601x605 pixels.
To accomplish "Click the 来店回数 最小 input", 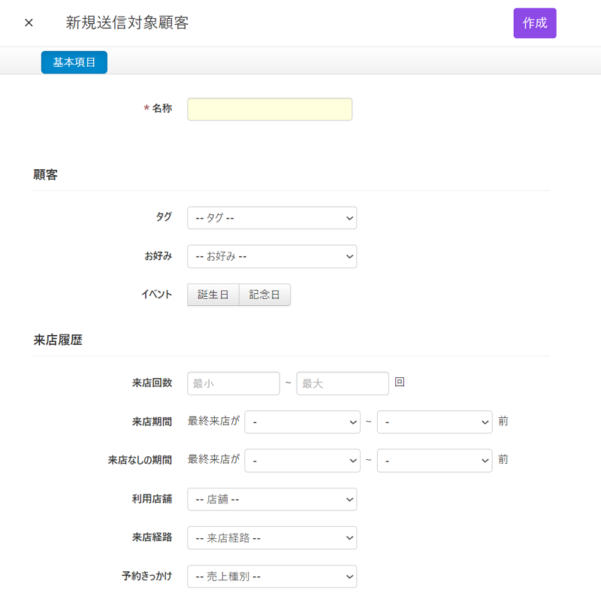I will pyautogui.click(x=233, y=383).
